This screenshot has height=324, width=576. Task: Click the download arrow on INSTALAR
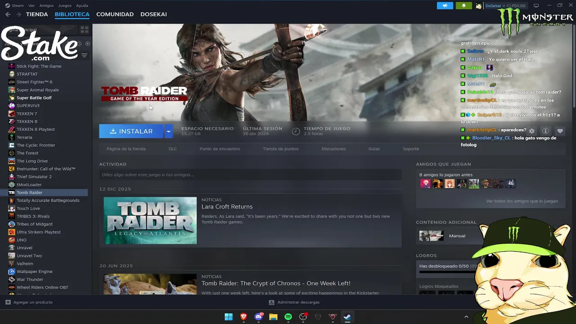coord(113,131)
